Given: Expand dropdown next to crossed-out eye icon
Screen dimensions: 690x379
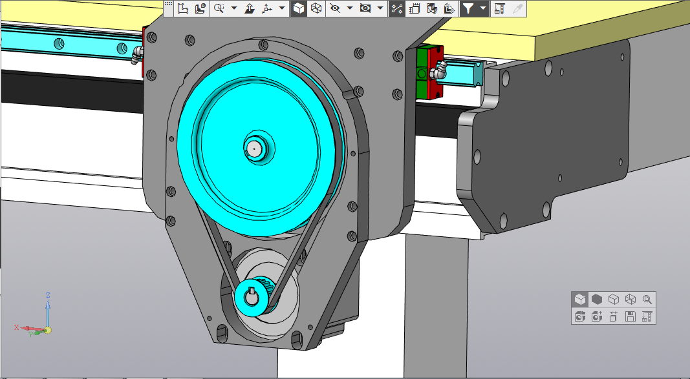Looking at the screenshot, I should 350,8.
